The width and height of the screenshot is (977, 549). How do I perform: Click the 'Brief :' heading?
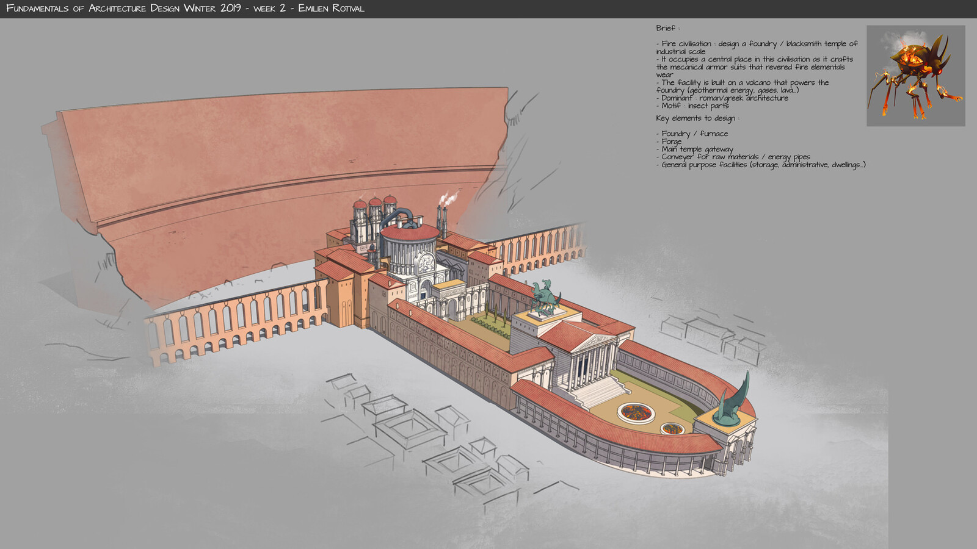tap(667, 28)
